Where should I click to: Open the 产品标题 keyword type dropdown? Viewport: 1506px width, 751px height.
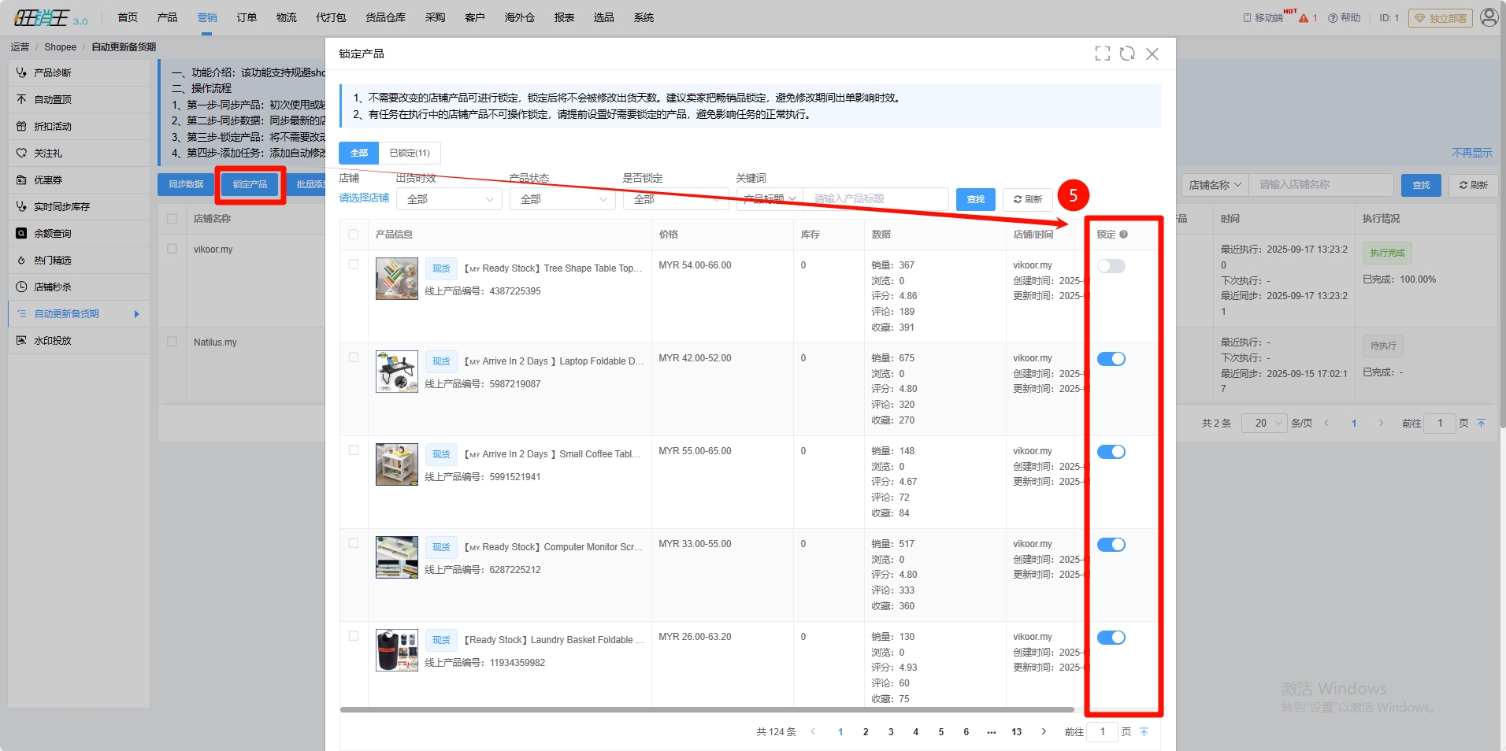770,199
